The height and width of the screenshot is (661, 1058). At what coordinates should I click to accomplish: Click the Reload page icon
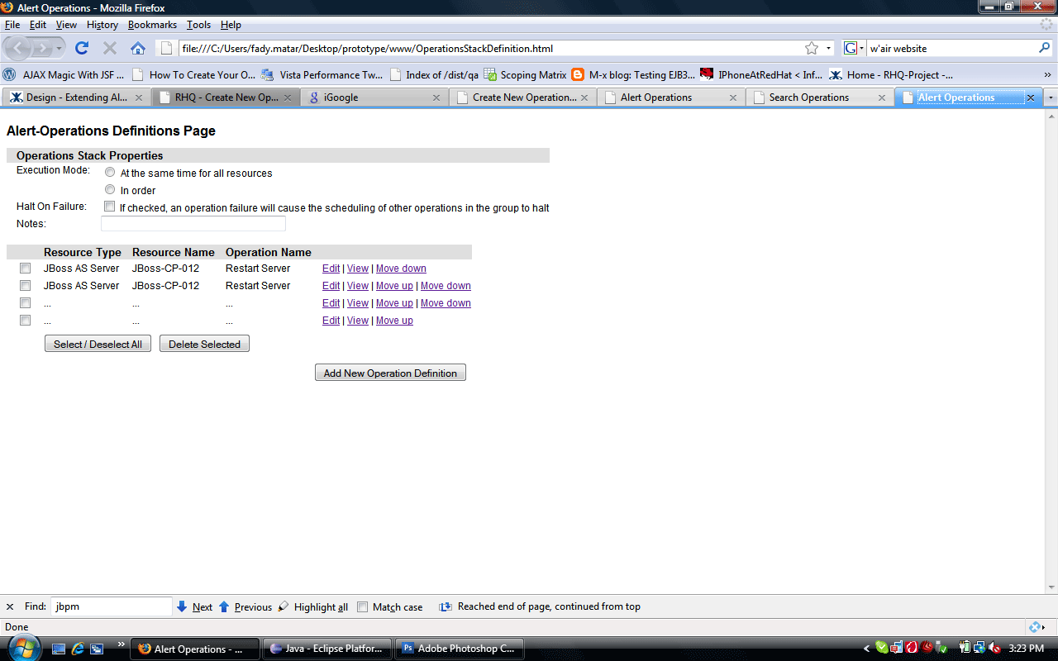[82, 48]
